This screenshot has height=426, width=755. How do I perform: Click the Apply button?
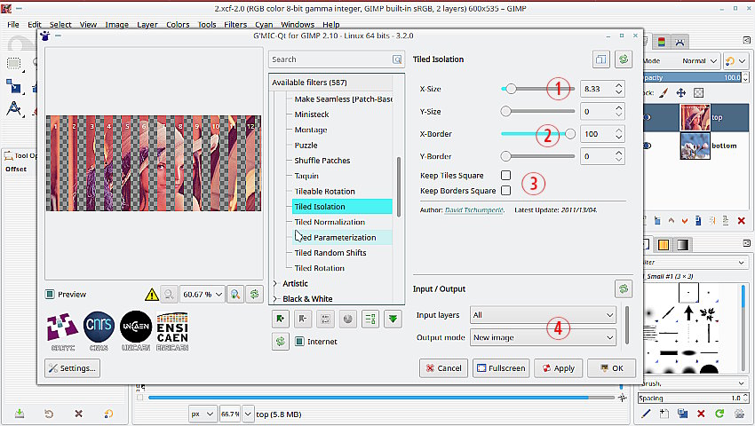coord(557,368)
